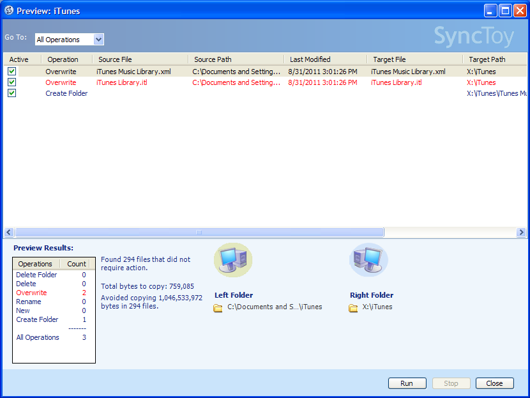Screen dimensions: 530x398
Task: Click the folder icon beside X:\iTunes
Action: (x=353, y=308)
